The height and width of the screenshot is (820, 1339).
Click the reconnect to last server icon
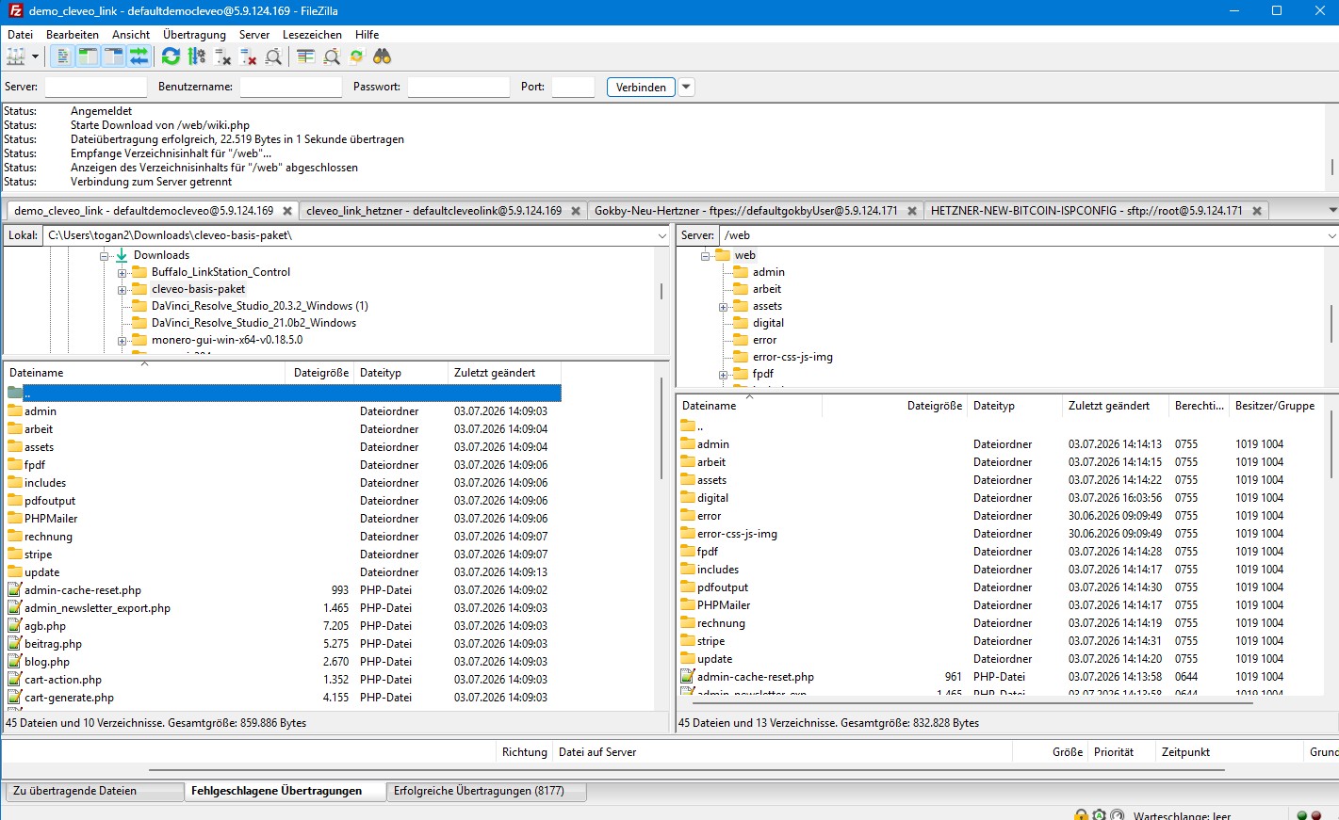pyautogui.click(x=273, y=56)
